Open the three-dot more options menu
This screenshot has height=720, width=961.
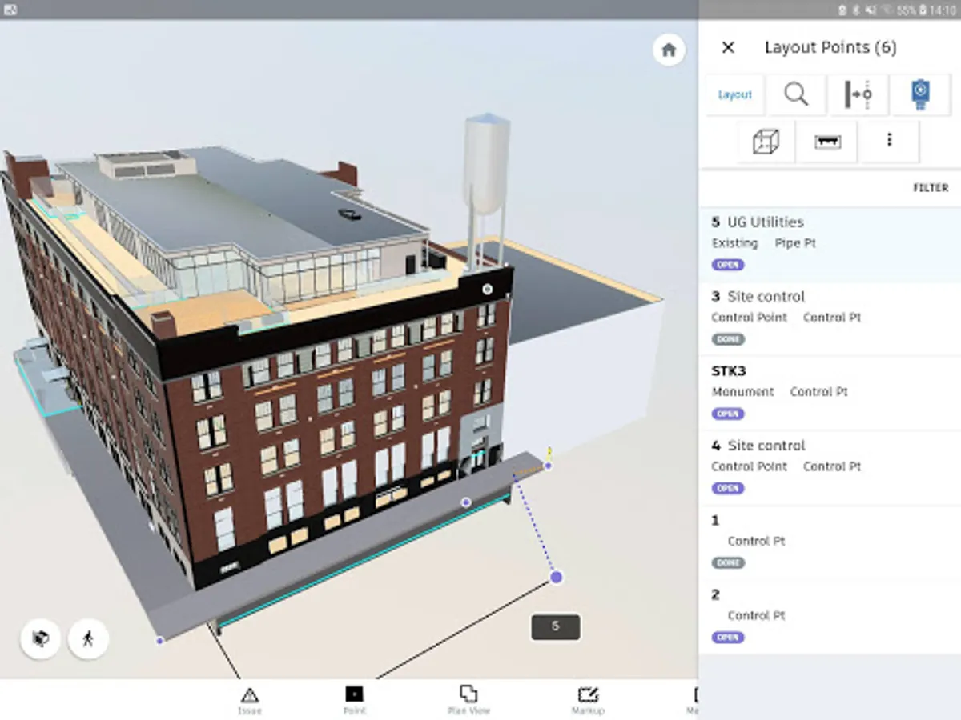tap(889, 141)
